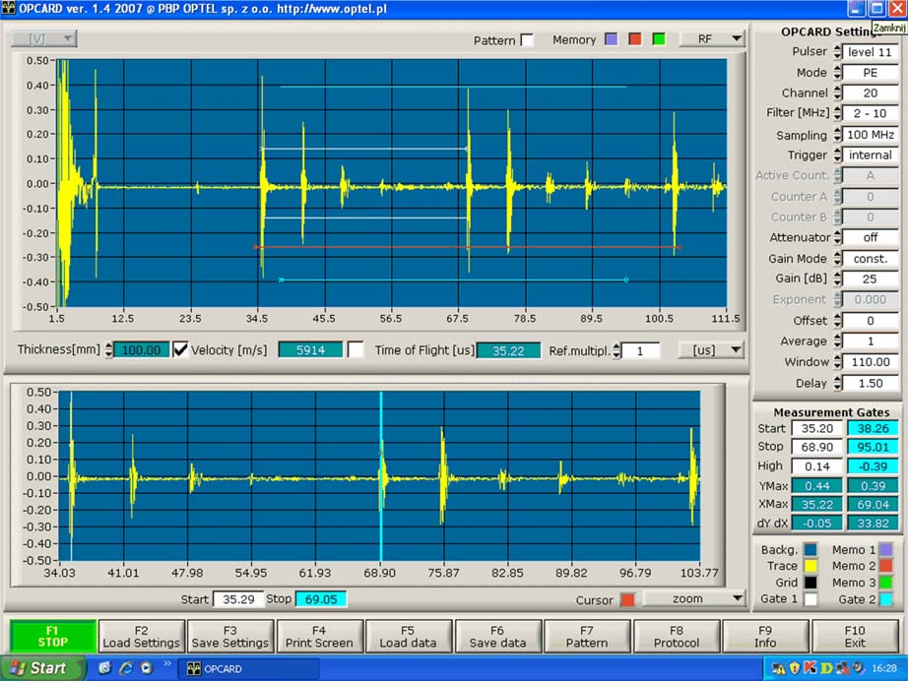Viewport: 908px width, 681px height.
Task: Open the Windows Start menu
Action: (x=42, y=668)
